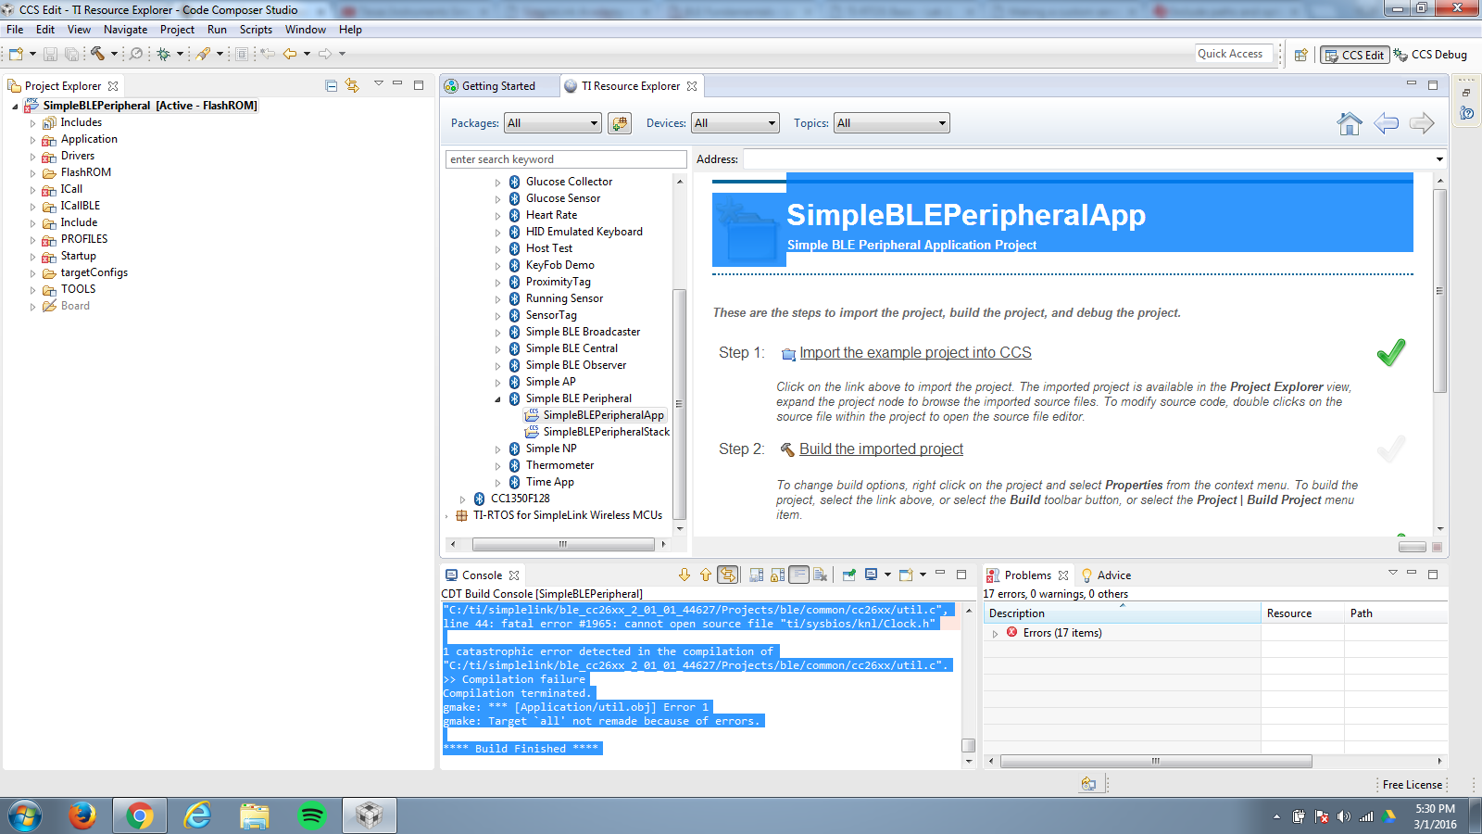Open Firefox from the taskbar

(x=82, y=815)
